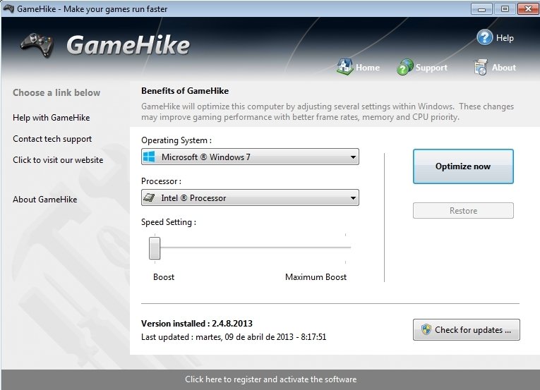
Task: Open About GameHike sidebar link
Action: 44,200
